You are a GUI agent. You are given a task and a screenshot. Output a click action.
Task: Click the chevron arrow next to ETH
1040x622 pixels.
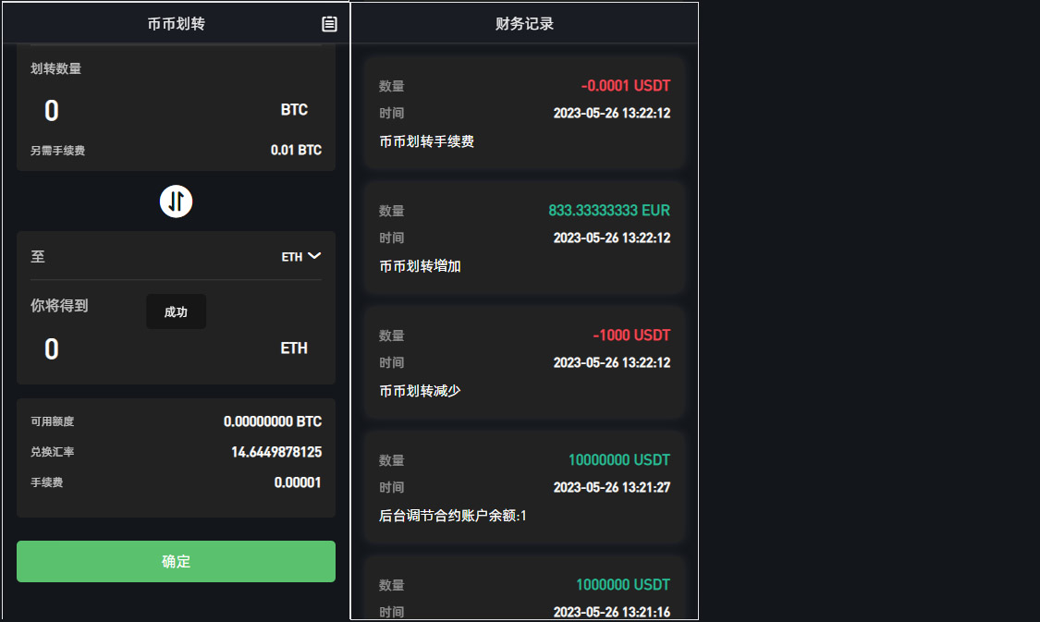coord(314,256)
